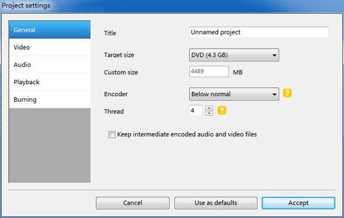Click the Cancel button
The image size is (344, 218).
pyautogui.click(x=133, y=203)
